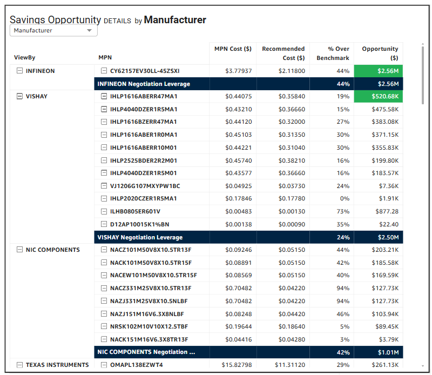This screenshot has width=432, height=375.
Task: Collapse the CY62157EV30LL-45ZSXI row
Action: [104, 71]
